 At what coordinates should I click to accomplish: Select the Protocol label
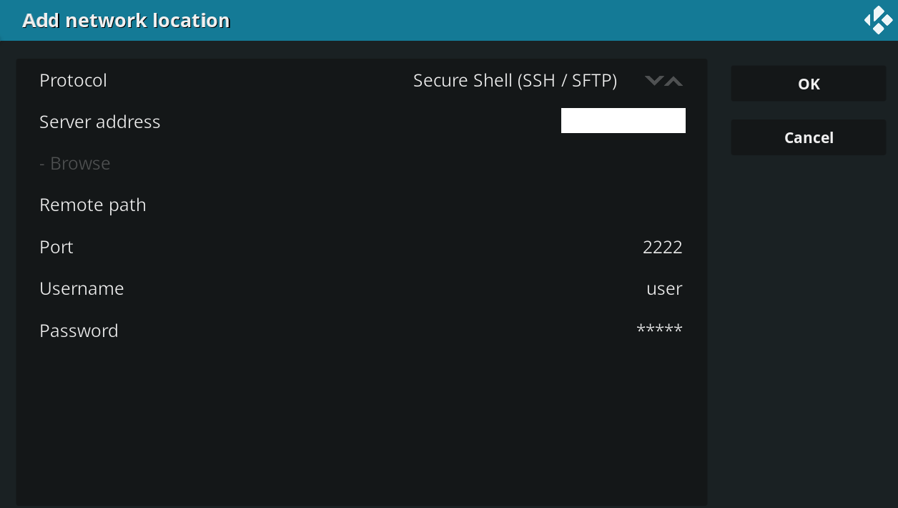click(73, 80)
